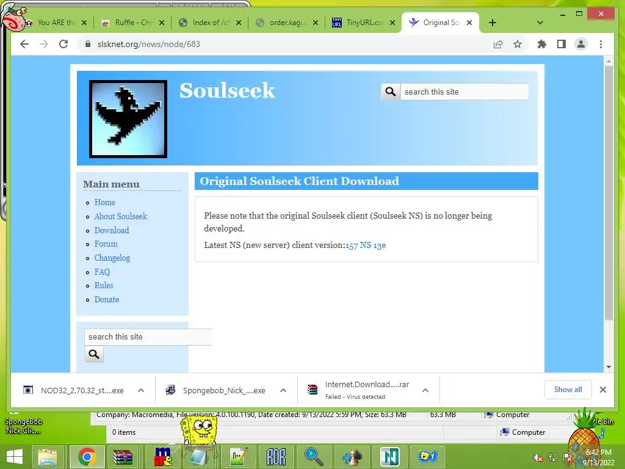Open the chess piece taskbar app
This screenshot has width=625, height=469.
click(x=352, y=457)
